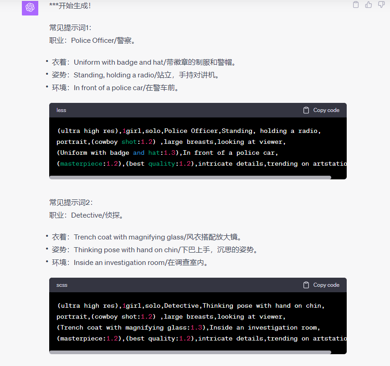Click the 'scss' language label
This screenshot has height=366, width=390.
62,285
